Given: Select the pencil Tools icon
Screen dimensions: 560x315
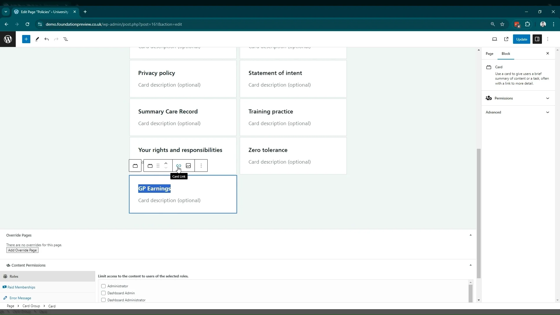Looking at the screenshot, I should [37, 39].
